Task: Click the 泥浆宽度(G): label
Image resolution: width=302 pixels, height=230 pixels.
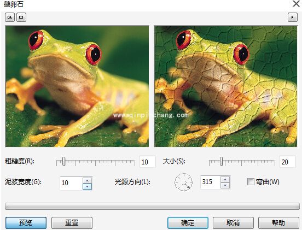Action: click(23, 182)
